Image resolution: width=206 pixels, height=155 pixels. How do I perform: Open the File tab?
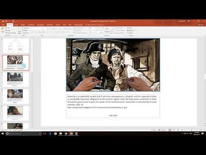pyautogui.click(x=3, y=25)
